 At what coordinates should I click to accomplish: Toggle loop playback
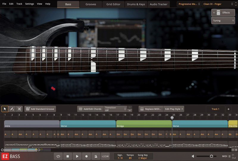point(58,156)
